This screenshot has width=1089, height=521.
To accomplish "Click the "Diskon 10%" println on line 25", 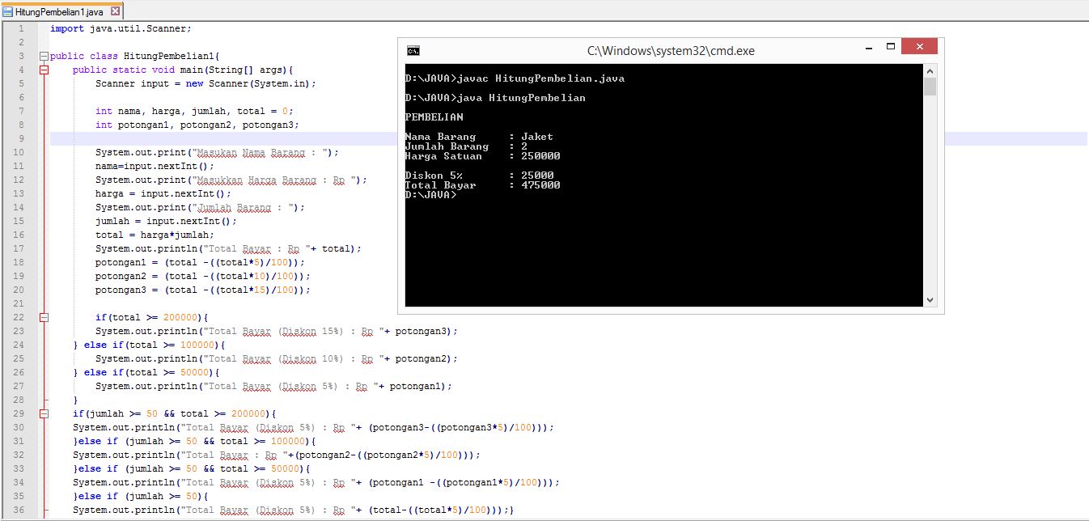I will 277,359.
